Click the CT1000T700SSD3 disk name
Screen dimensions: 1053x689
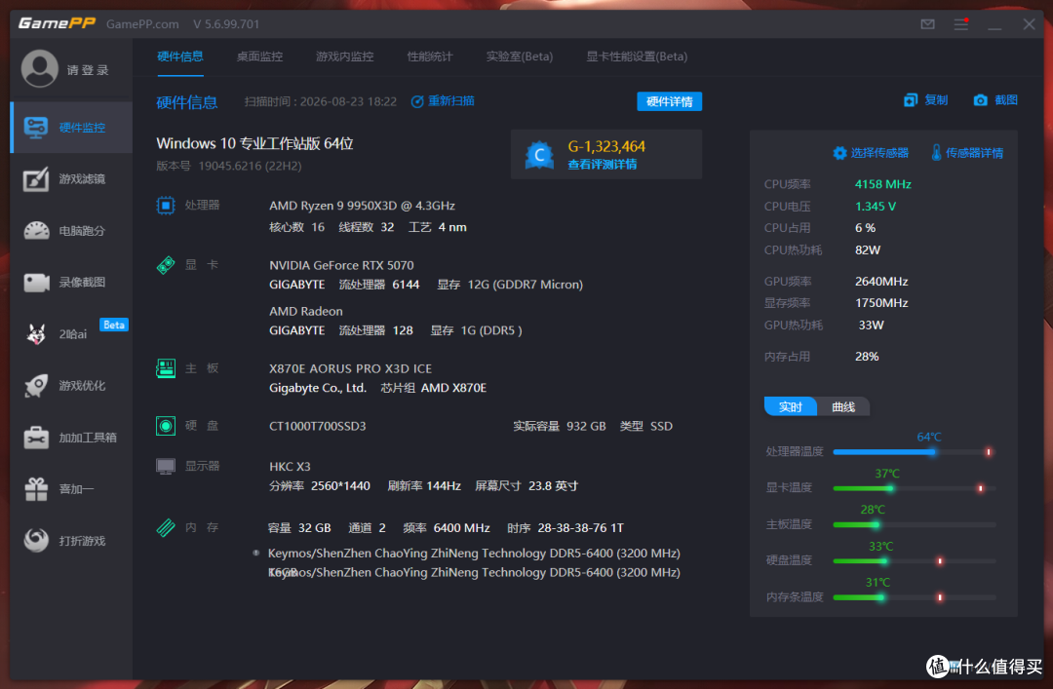coord(318,426)
